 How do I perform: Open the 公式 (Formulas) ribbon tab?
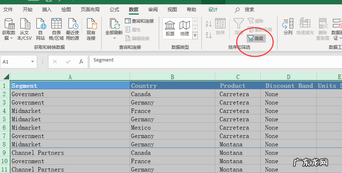coord(114,9)
